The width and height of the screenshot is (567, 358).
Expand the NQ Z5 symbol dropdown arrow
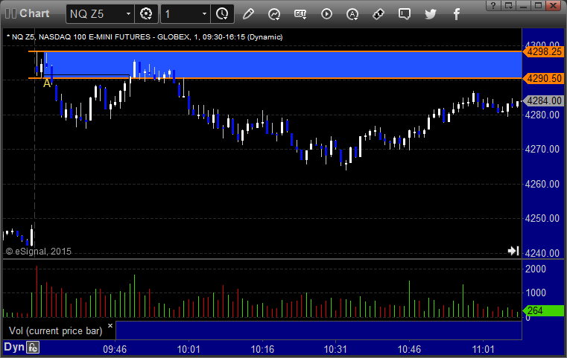click(128, 14)
